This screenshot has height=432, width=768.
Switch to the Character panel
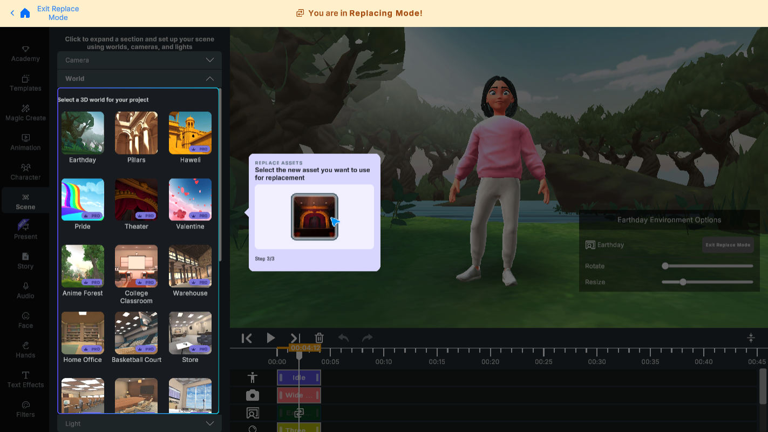tap(25, 171)
